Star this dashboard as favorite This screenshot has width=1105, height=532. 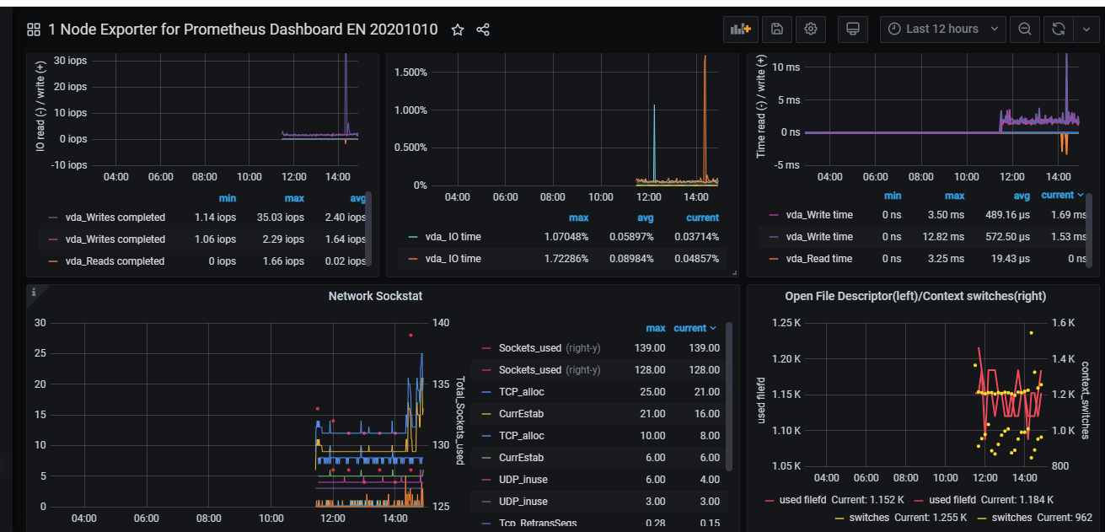458,30
